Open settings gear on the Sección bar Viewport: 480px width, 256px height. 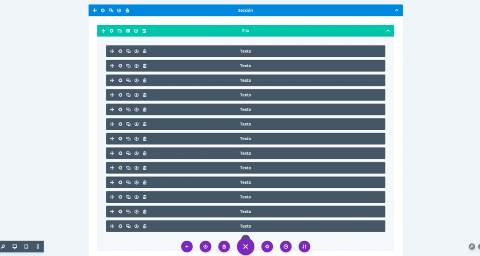103,10
